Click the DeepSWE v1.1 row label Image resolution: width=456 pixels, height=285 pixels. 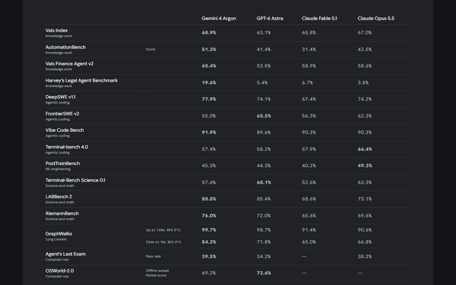pyautogui.click(x=60, y=97)
